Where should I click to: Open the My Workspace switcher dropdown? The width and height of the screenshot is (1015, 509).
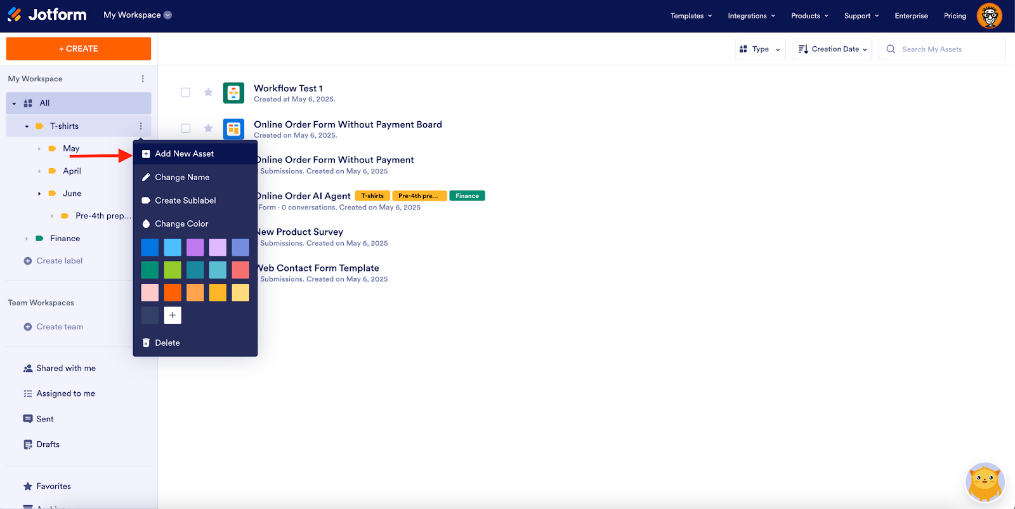point(138,15)
